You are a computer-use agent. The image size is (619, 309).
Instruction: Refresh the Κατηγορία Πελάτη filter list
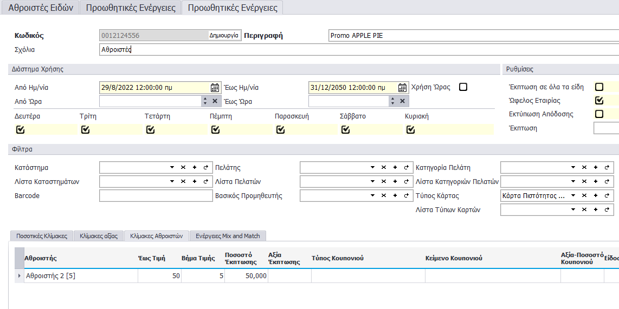(x=607, y=168)
